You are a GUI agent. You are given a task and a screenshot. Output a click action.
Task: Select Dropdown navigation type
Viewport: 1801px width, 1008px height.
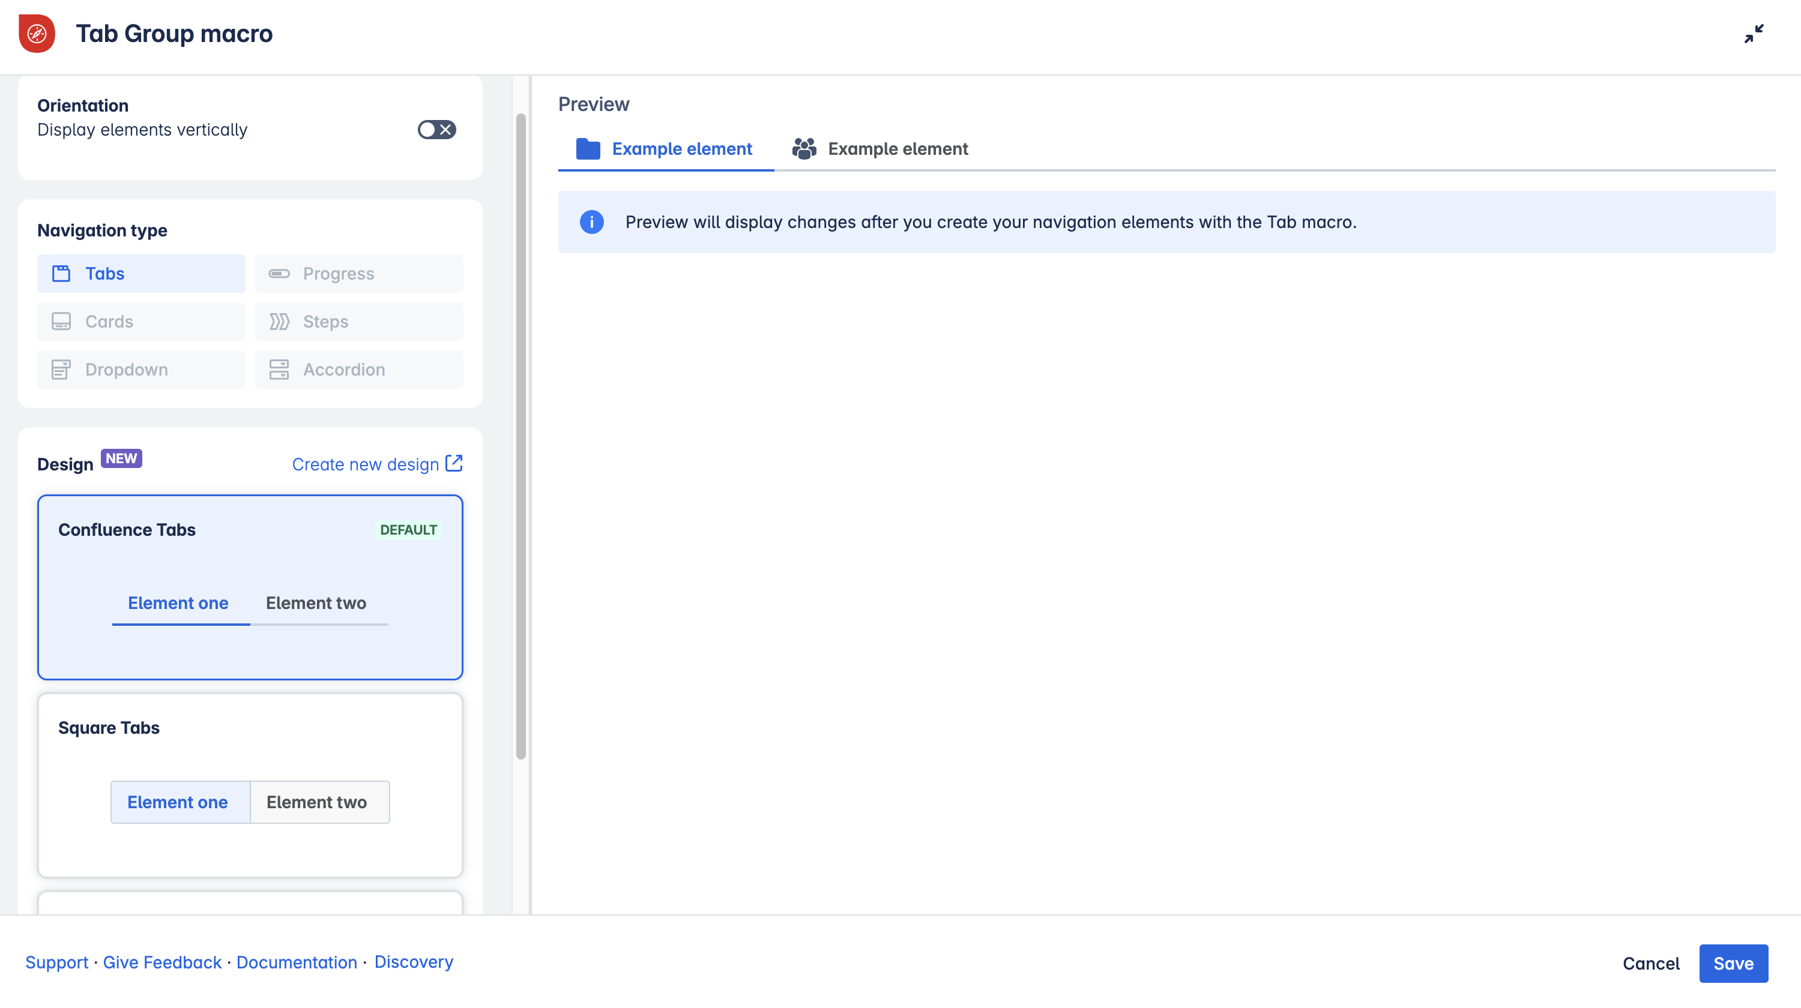(141, 370)
